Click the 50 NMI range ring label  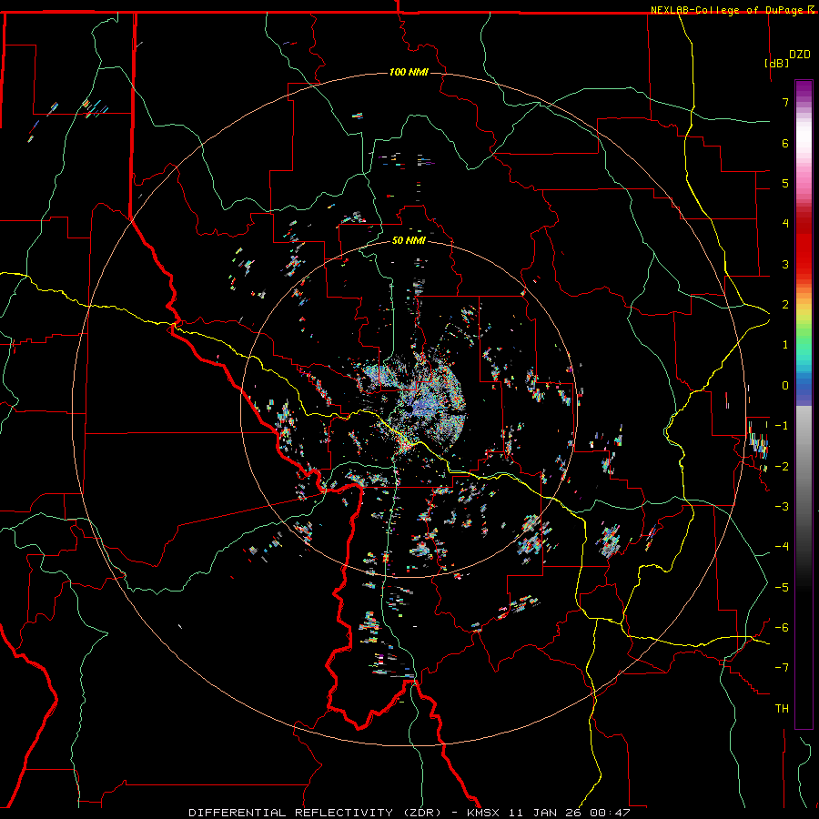coord(409,240)
